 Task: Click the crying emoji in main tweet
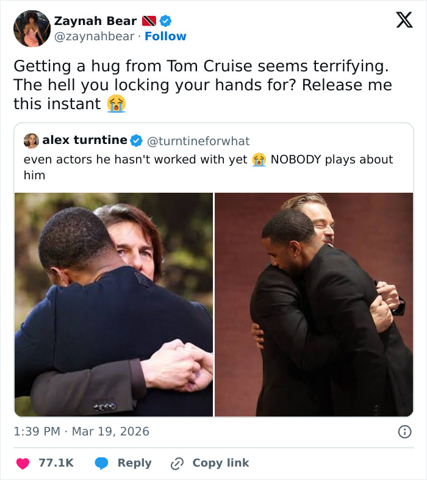pyautogui.click(x=116, y=104)
